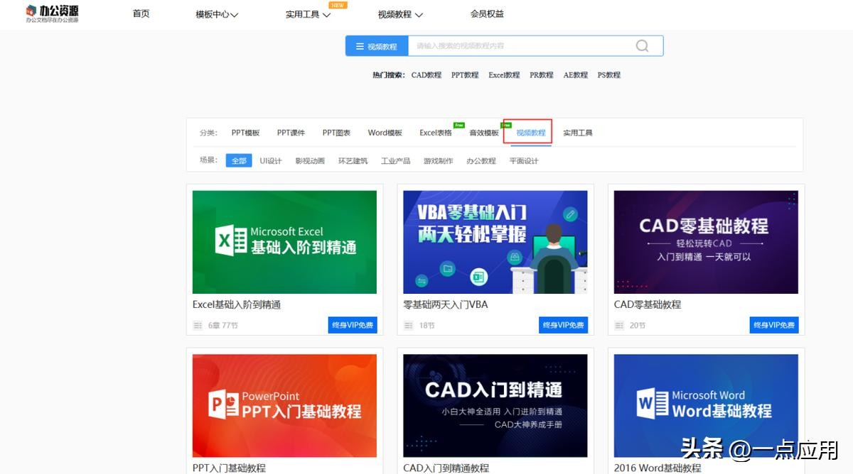
Task: Select the 全部 scene filter
Action: pyautogui.click(x=239, y=161)
